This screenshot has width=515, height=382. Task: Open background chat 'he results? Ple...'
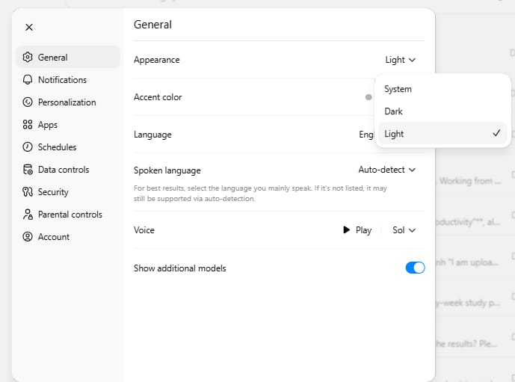point(466,344)
